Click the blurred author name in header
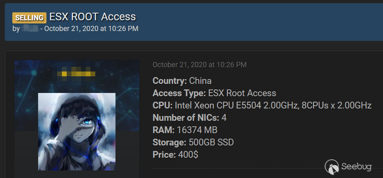Image resolution: width=383 pixels, height=178 pixels. point(30,29)
